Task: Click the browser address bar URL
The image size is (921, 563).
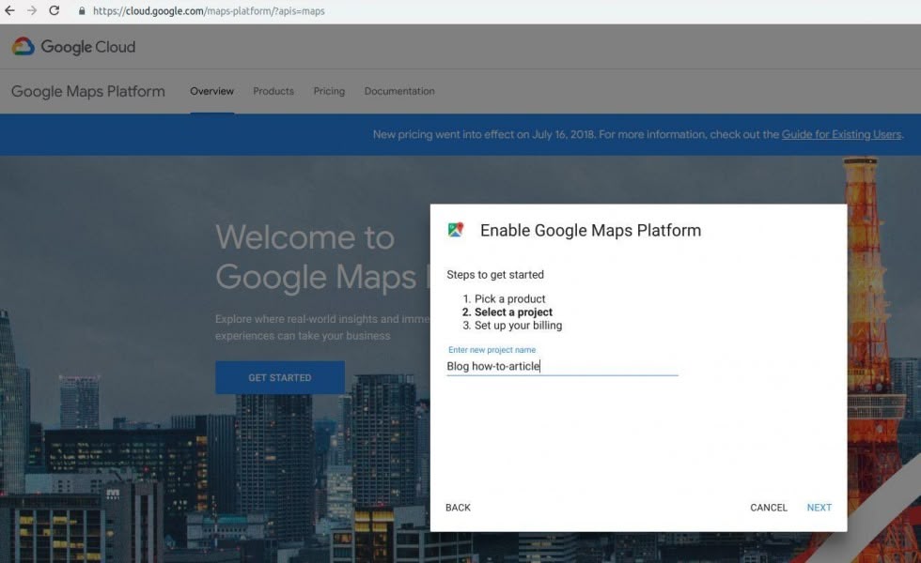Action: coord(209,10)
